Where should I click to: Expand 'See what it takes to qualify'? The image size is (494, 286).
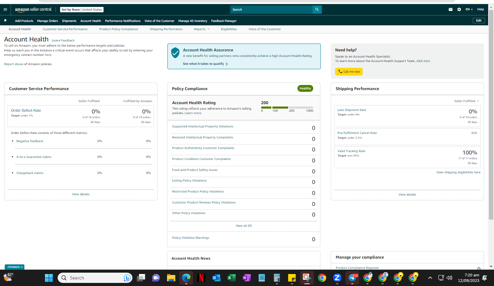pyautogui.click(x=205, y=64)
